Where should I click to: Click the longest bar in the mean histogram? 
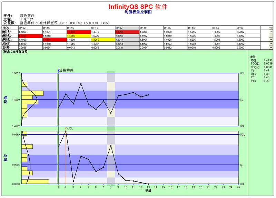[x=32, y=93]
